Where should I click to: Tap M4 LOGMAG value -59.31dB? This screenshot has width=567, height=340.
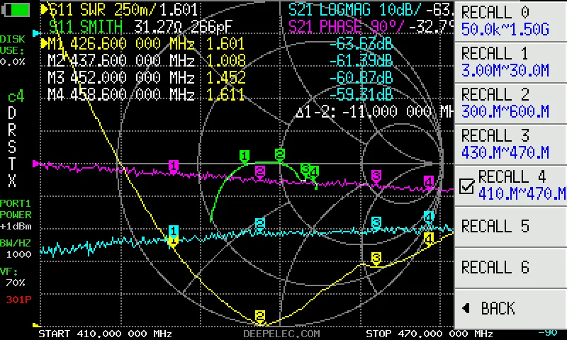click(x=361, y=94)
